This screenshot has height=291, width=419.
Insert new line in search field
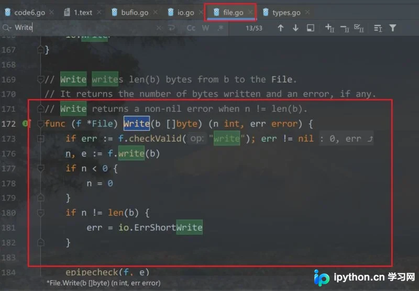[x=172, y=28]
